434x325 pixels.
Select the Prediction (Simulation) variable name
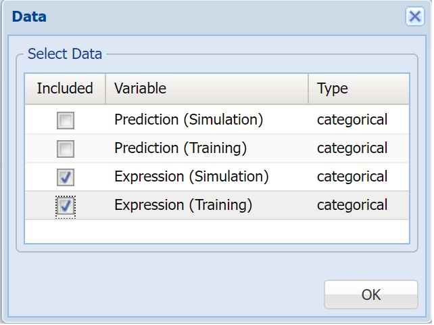(x=189, y=120)
